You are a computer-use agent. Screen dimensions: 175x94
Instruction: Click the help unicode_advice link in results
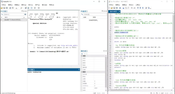click(x=69, y=45)
